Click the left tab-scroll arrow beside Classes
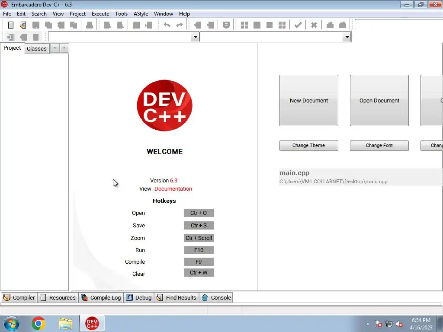This screenshot has height=332, width=443. [55, 48]
